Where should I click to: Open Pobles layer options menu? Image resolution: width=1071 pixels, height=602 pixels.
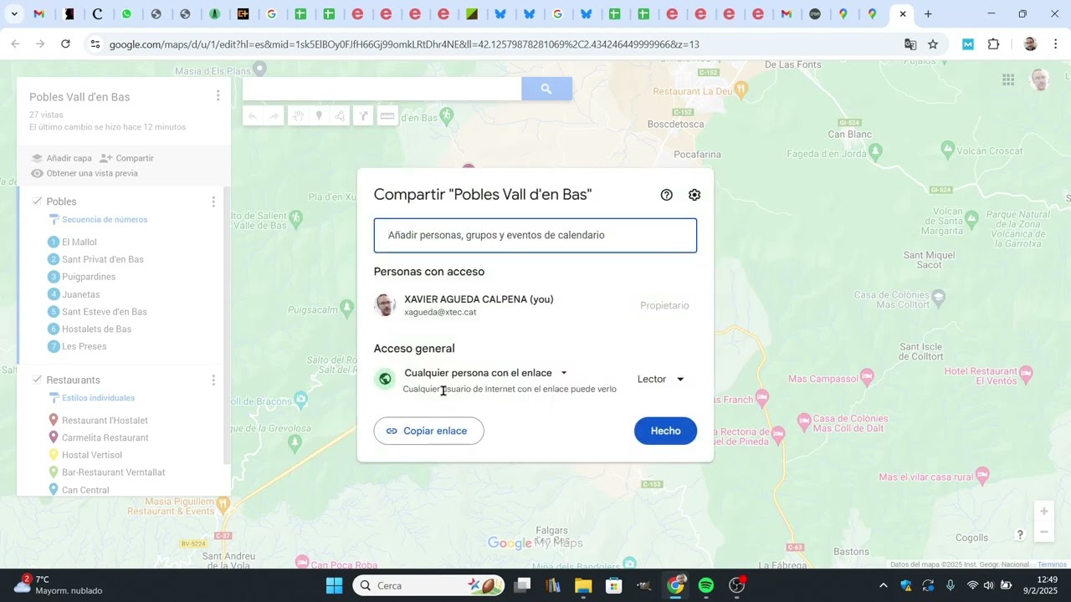213,202
